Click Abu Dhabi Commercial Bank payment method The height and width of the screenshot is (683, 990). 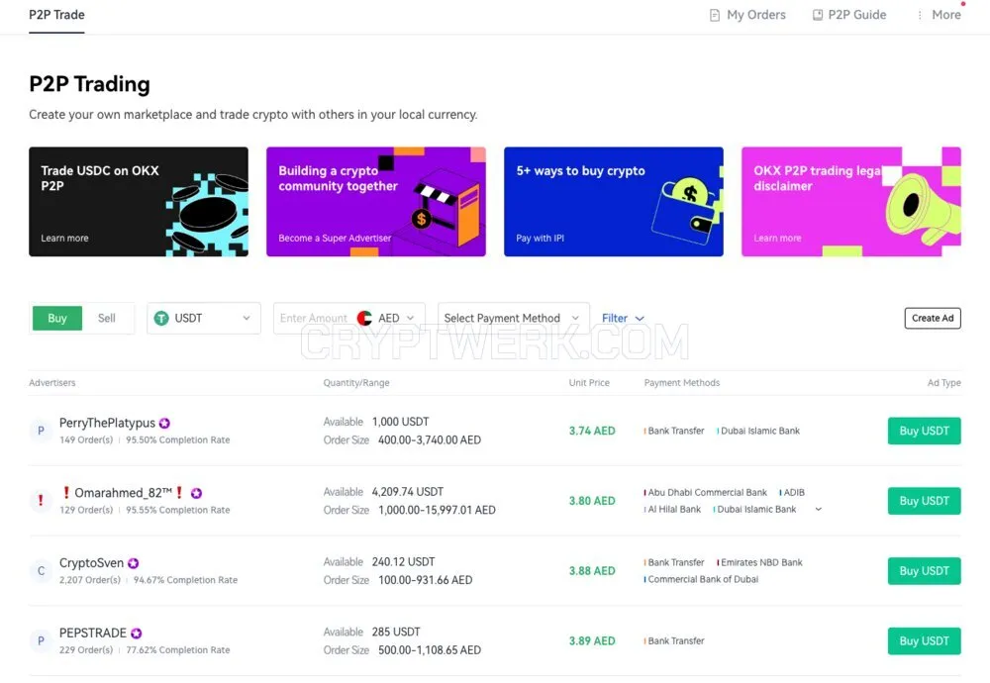pos(707,492)
